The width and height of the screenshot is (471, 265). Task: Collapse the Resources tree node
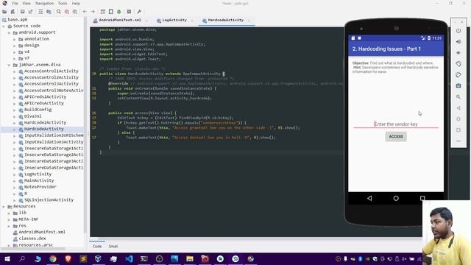pos(4,207)
